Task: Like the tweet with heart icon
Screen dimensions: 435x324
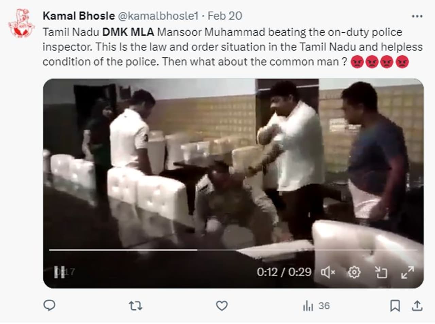Action: click(x=222, y=306)
